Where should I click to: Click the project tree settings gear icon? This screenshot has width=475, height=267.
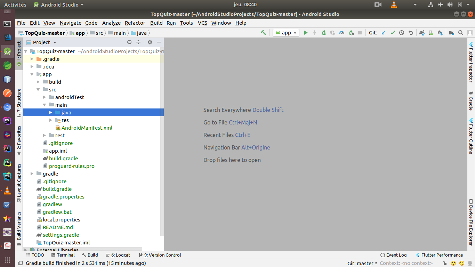point(150,42)
